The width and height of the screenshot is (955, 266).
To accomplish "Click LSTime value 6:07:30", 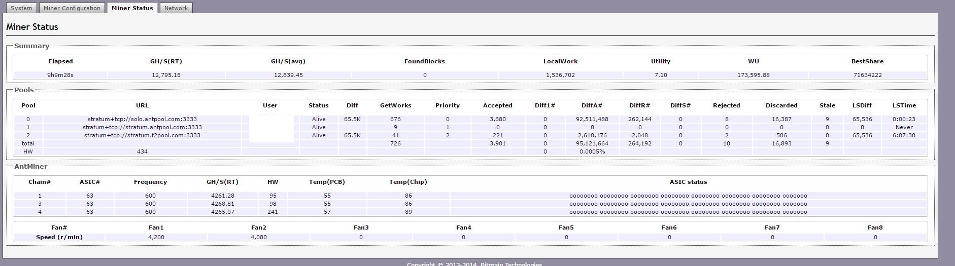I will pyautogui.click(x=904, y=135).
